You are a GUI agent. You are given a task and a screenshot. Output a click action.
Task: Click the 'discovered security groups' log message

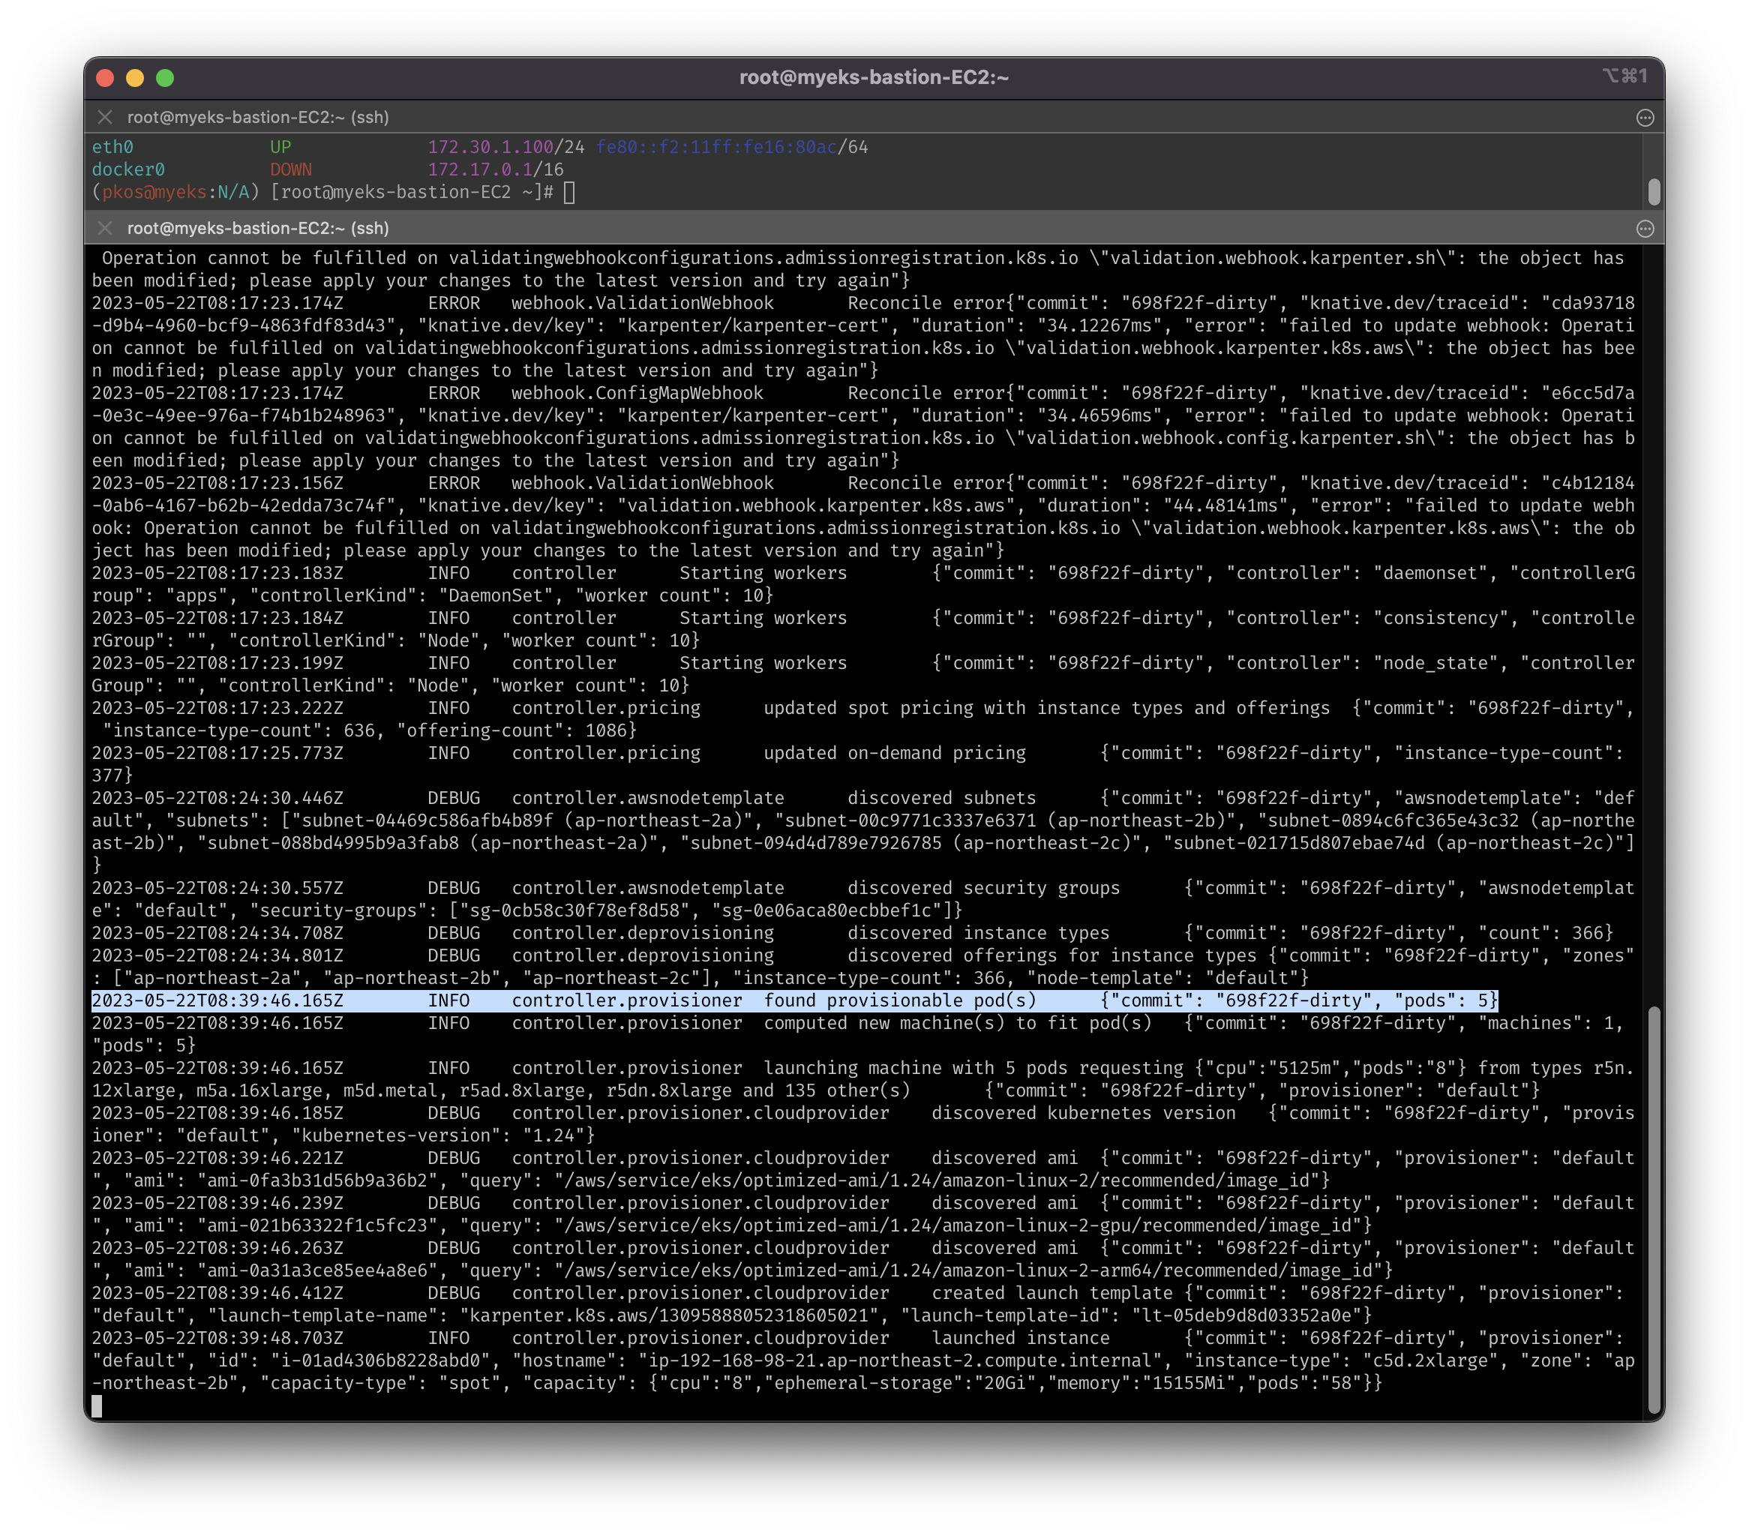983,888
